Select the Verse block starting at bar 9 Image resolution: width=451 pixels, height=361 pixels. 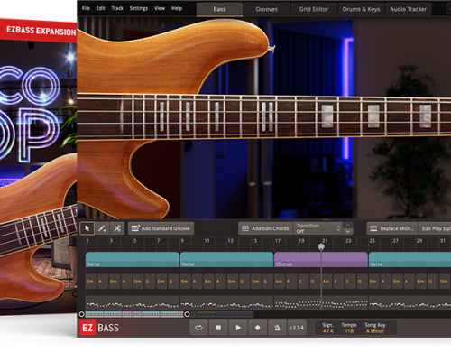226,260
